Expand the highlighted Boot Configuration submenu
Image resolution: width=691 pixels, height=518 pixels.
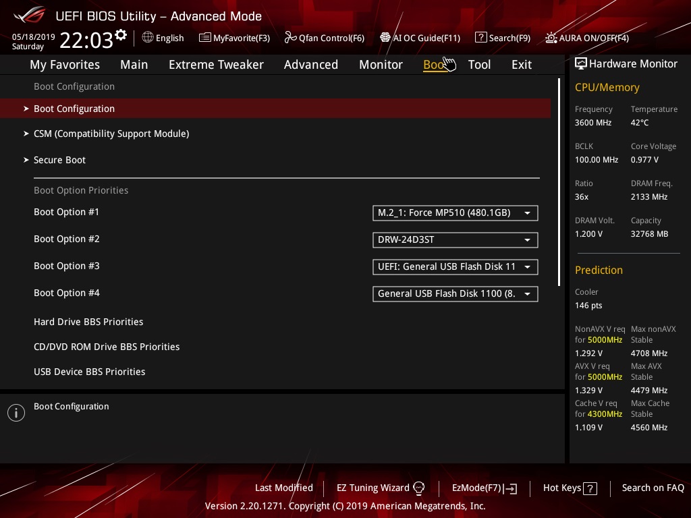coord(275,109)
